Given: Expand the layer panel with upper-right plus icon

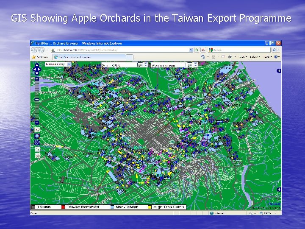Looking at the screenshot, I should pyautogui.click(x=279, y=71).
